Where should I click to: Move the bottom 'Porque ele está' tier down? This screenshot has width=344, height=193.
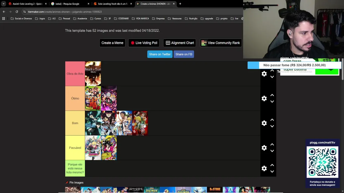pyautogui.click(x=272, y=172)
